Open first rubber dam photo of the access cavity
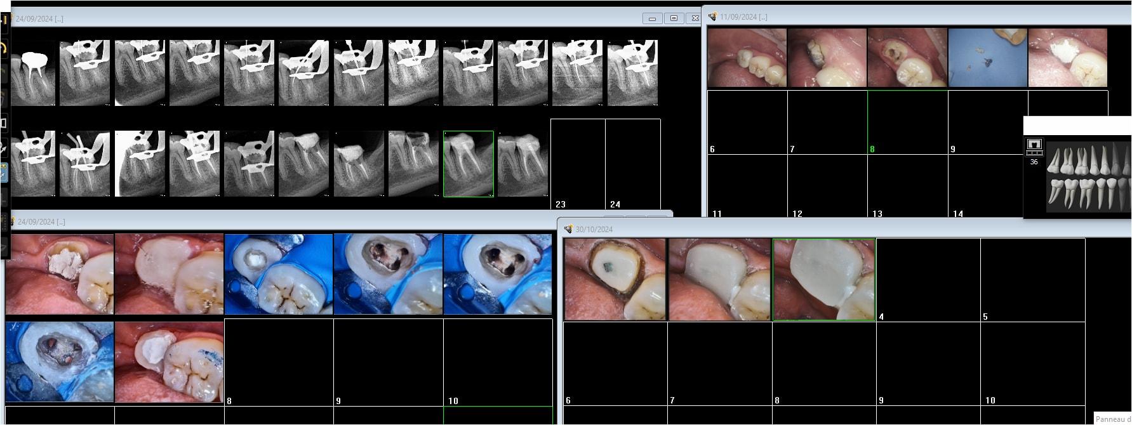The width and height of the screenshot is (1132, 425). pyautogui.click(x=279, y=274)
